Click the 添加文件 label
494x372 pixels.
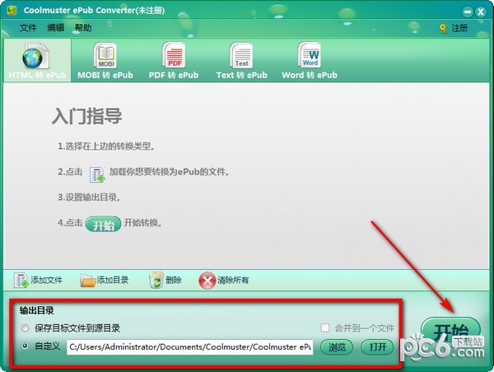tap(46, 280)
